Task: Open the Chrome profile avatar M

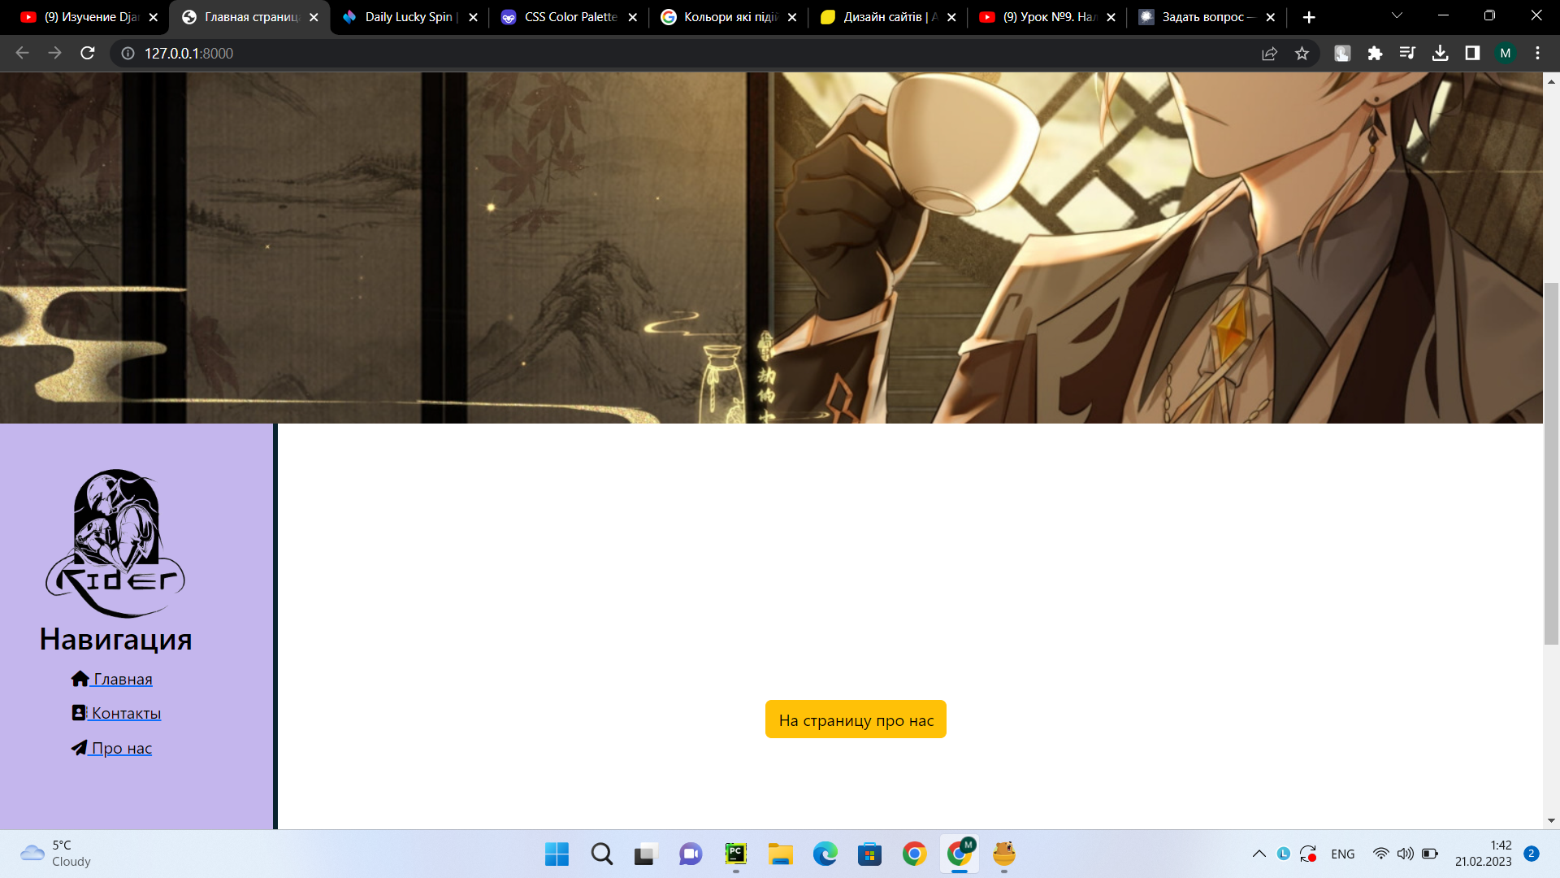Action: 1505,53
